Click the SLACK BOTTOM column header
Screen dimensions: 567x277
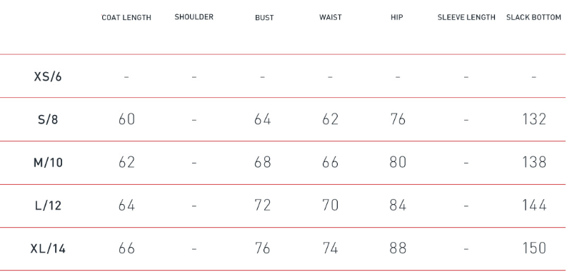[x=533, y=17]
